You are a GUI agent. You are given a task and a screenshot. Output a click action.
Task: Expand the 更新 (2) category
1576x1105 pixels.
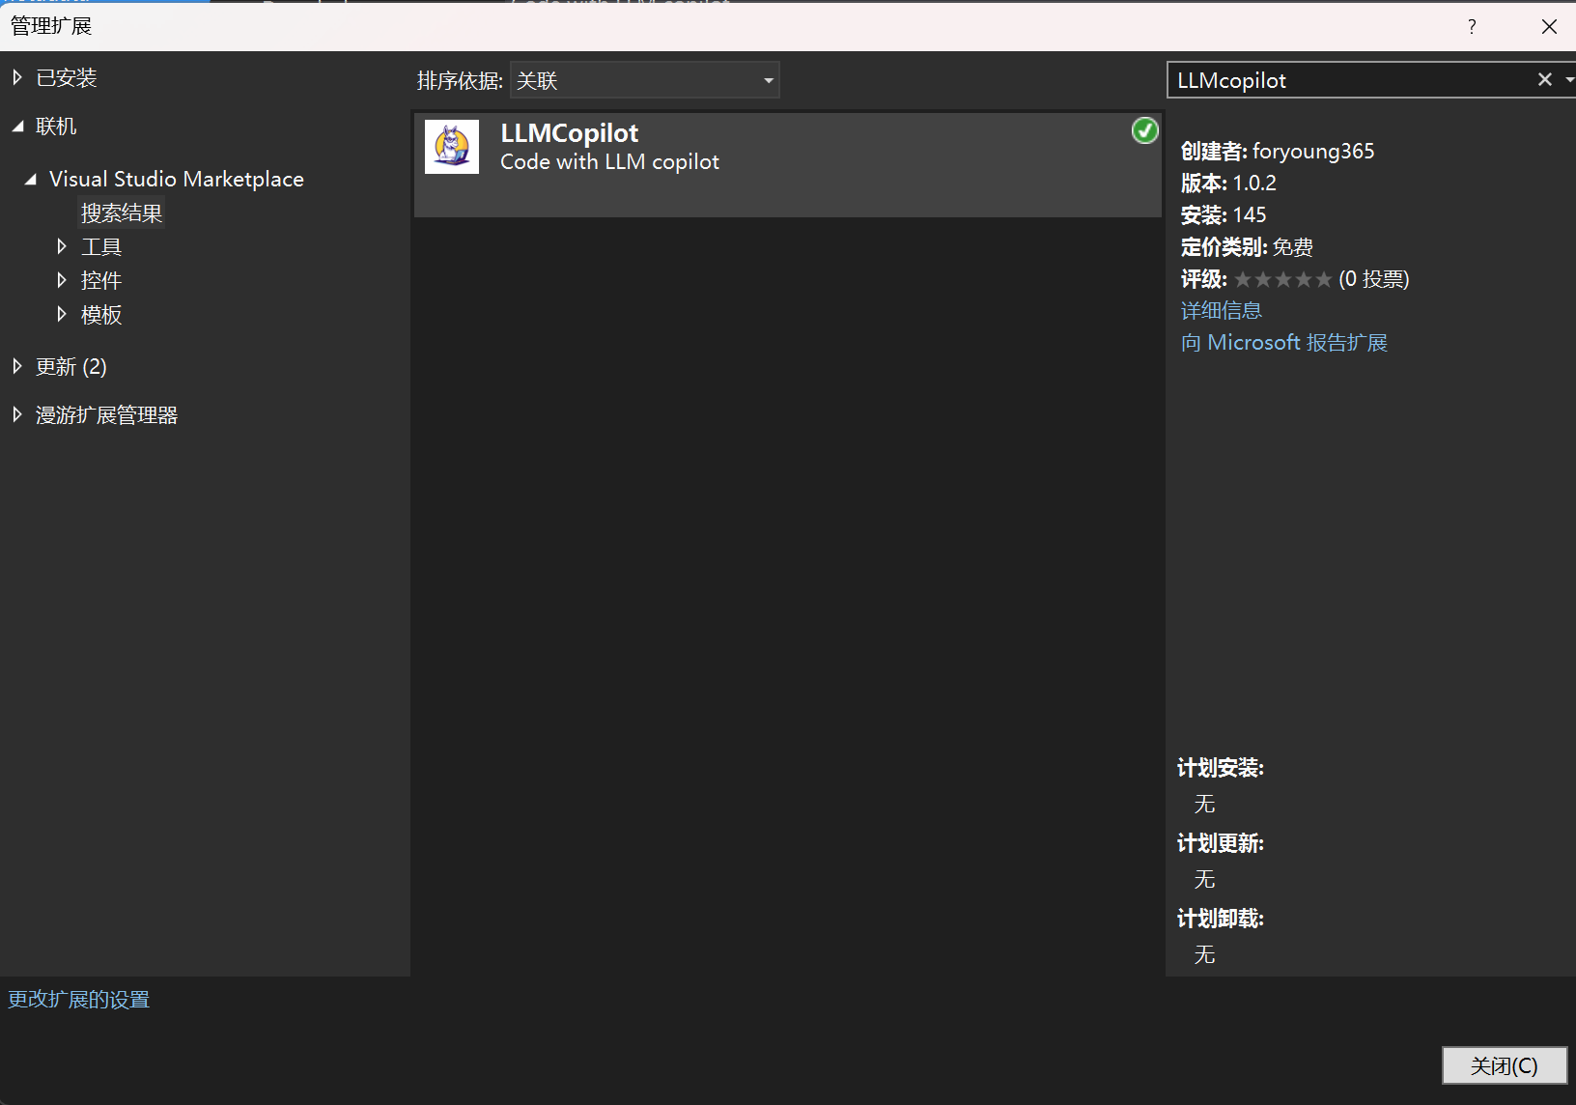tap(17, 366)
